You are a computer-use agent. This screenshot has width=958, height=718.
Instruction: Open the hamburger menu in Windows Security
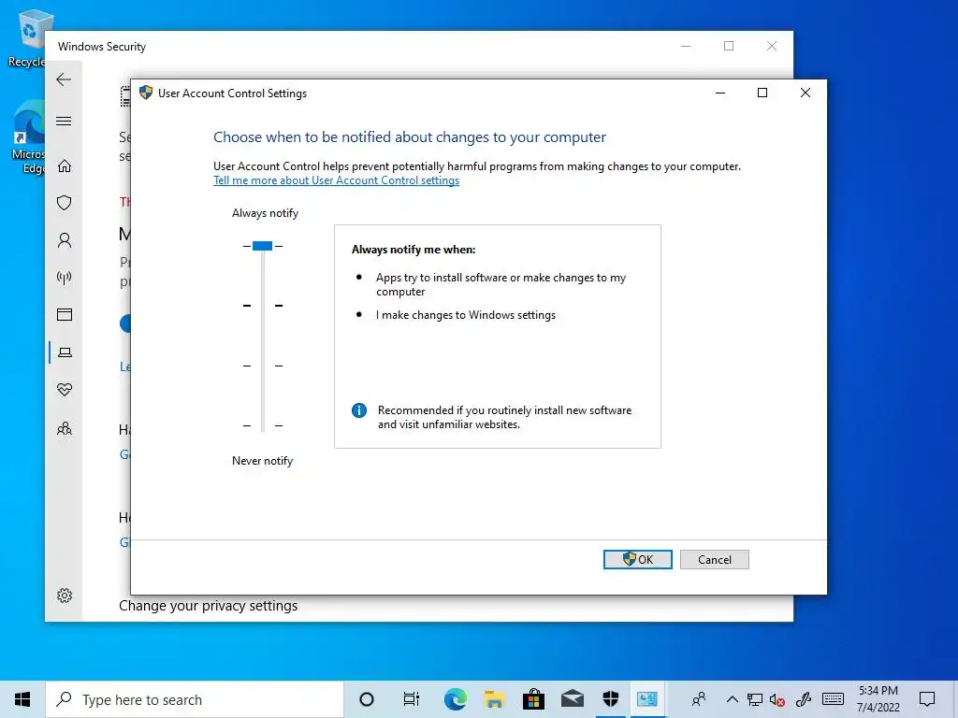[64, 121]
